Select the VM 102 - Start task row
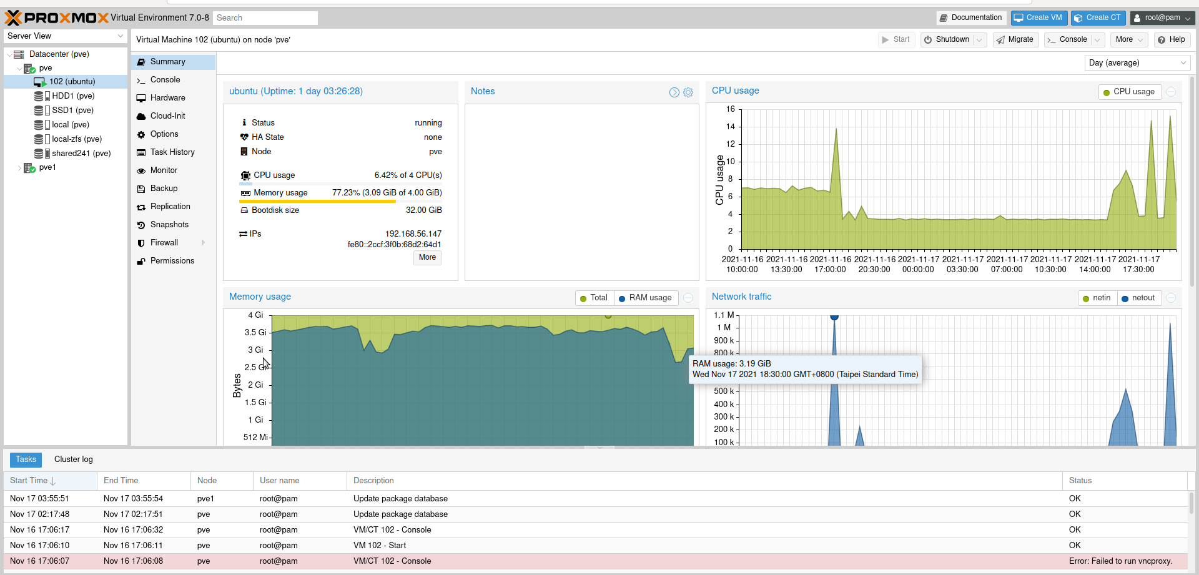This screenshot has width=1199, height=575. coord(596,546)
